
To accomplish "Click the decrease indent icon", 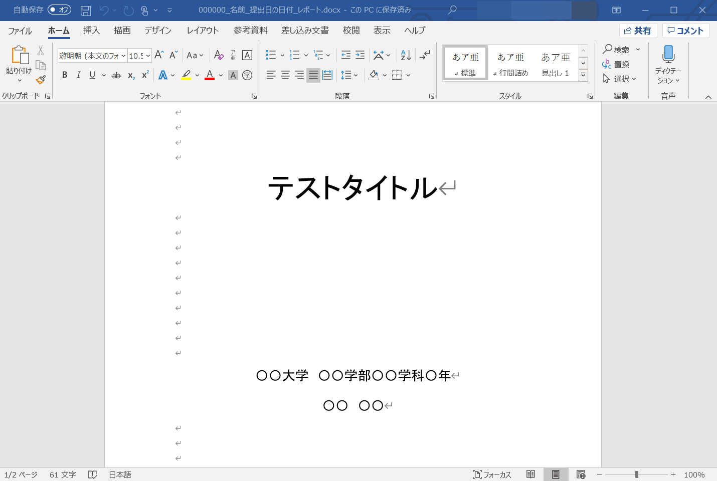I will (x=346, y=55).
